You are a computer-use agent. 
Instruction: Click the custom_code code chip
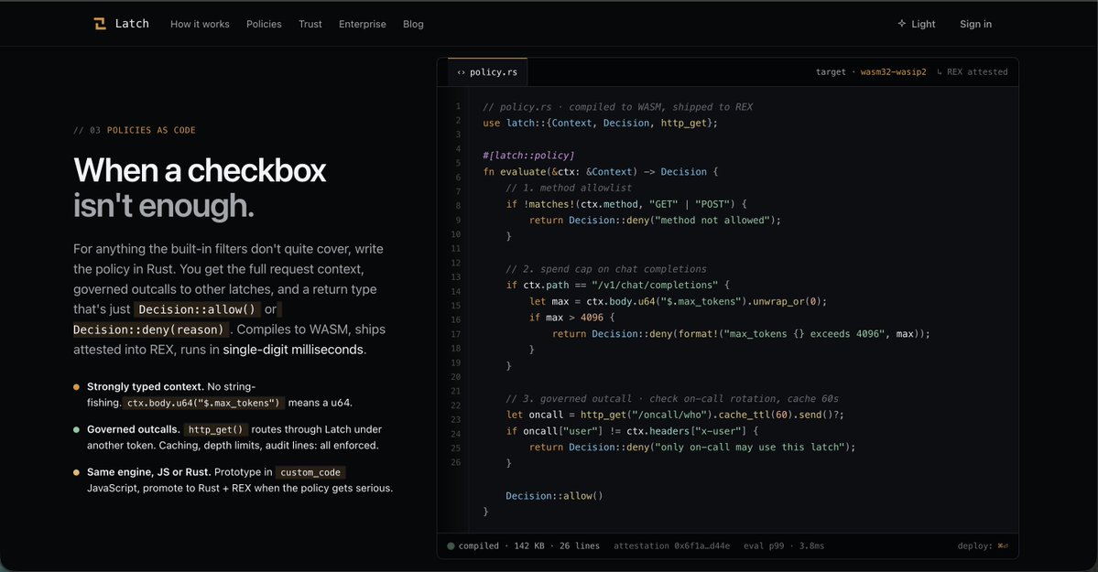tap(310, 472)
